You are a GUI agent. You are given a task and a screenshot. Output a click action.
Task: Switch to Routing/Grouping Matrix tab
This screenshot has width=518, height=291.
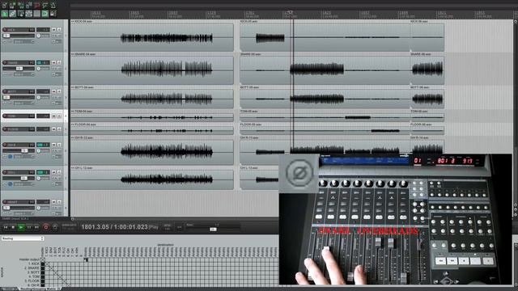click(x=40, y=289)
